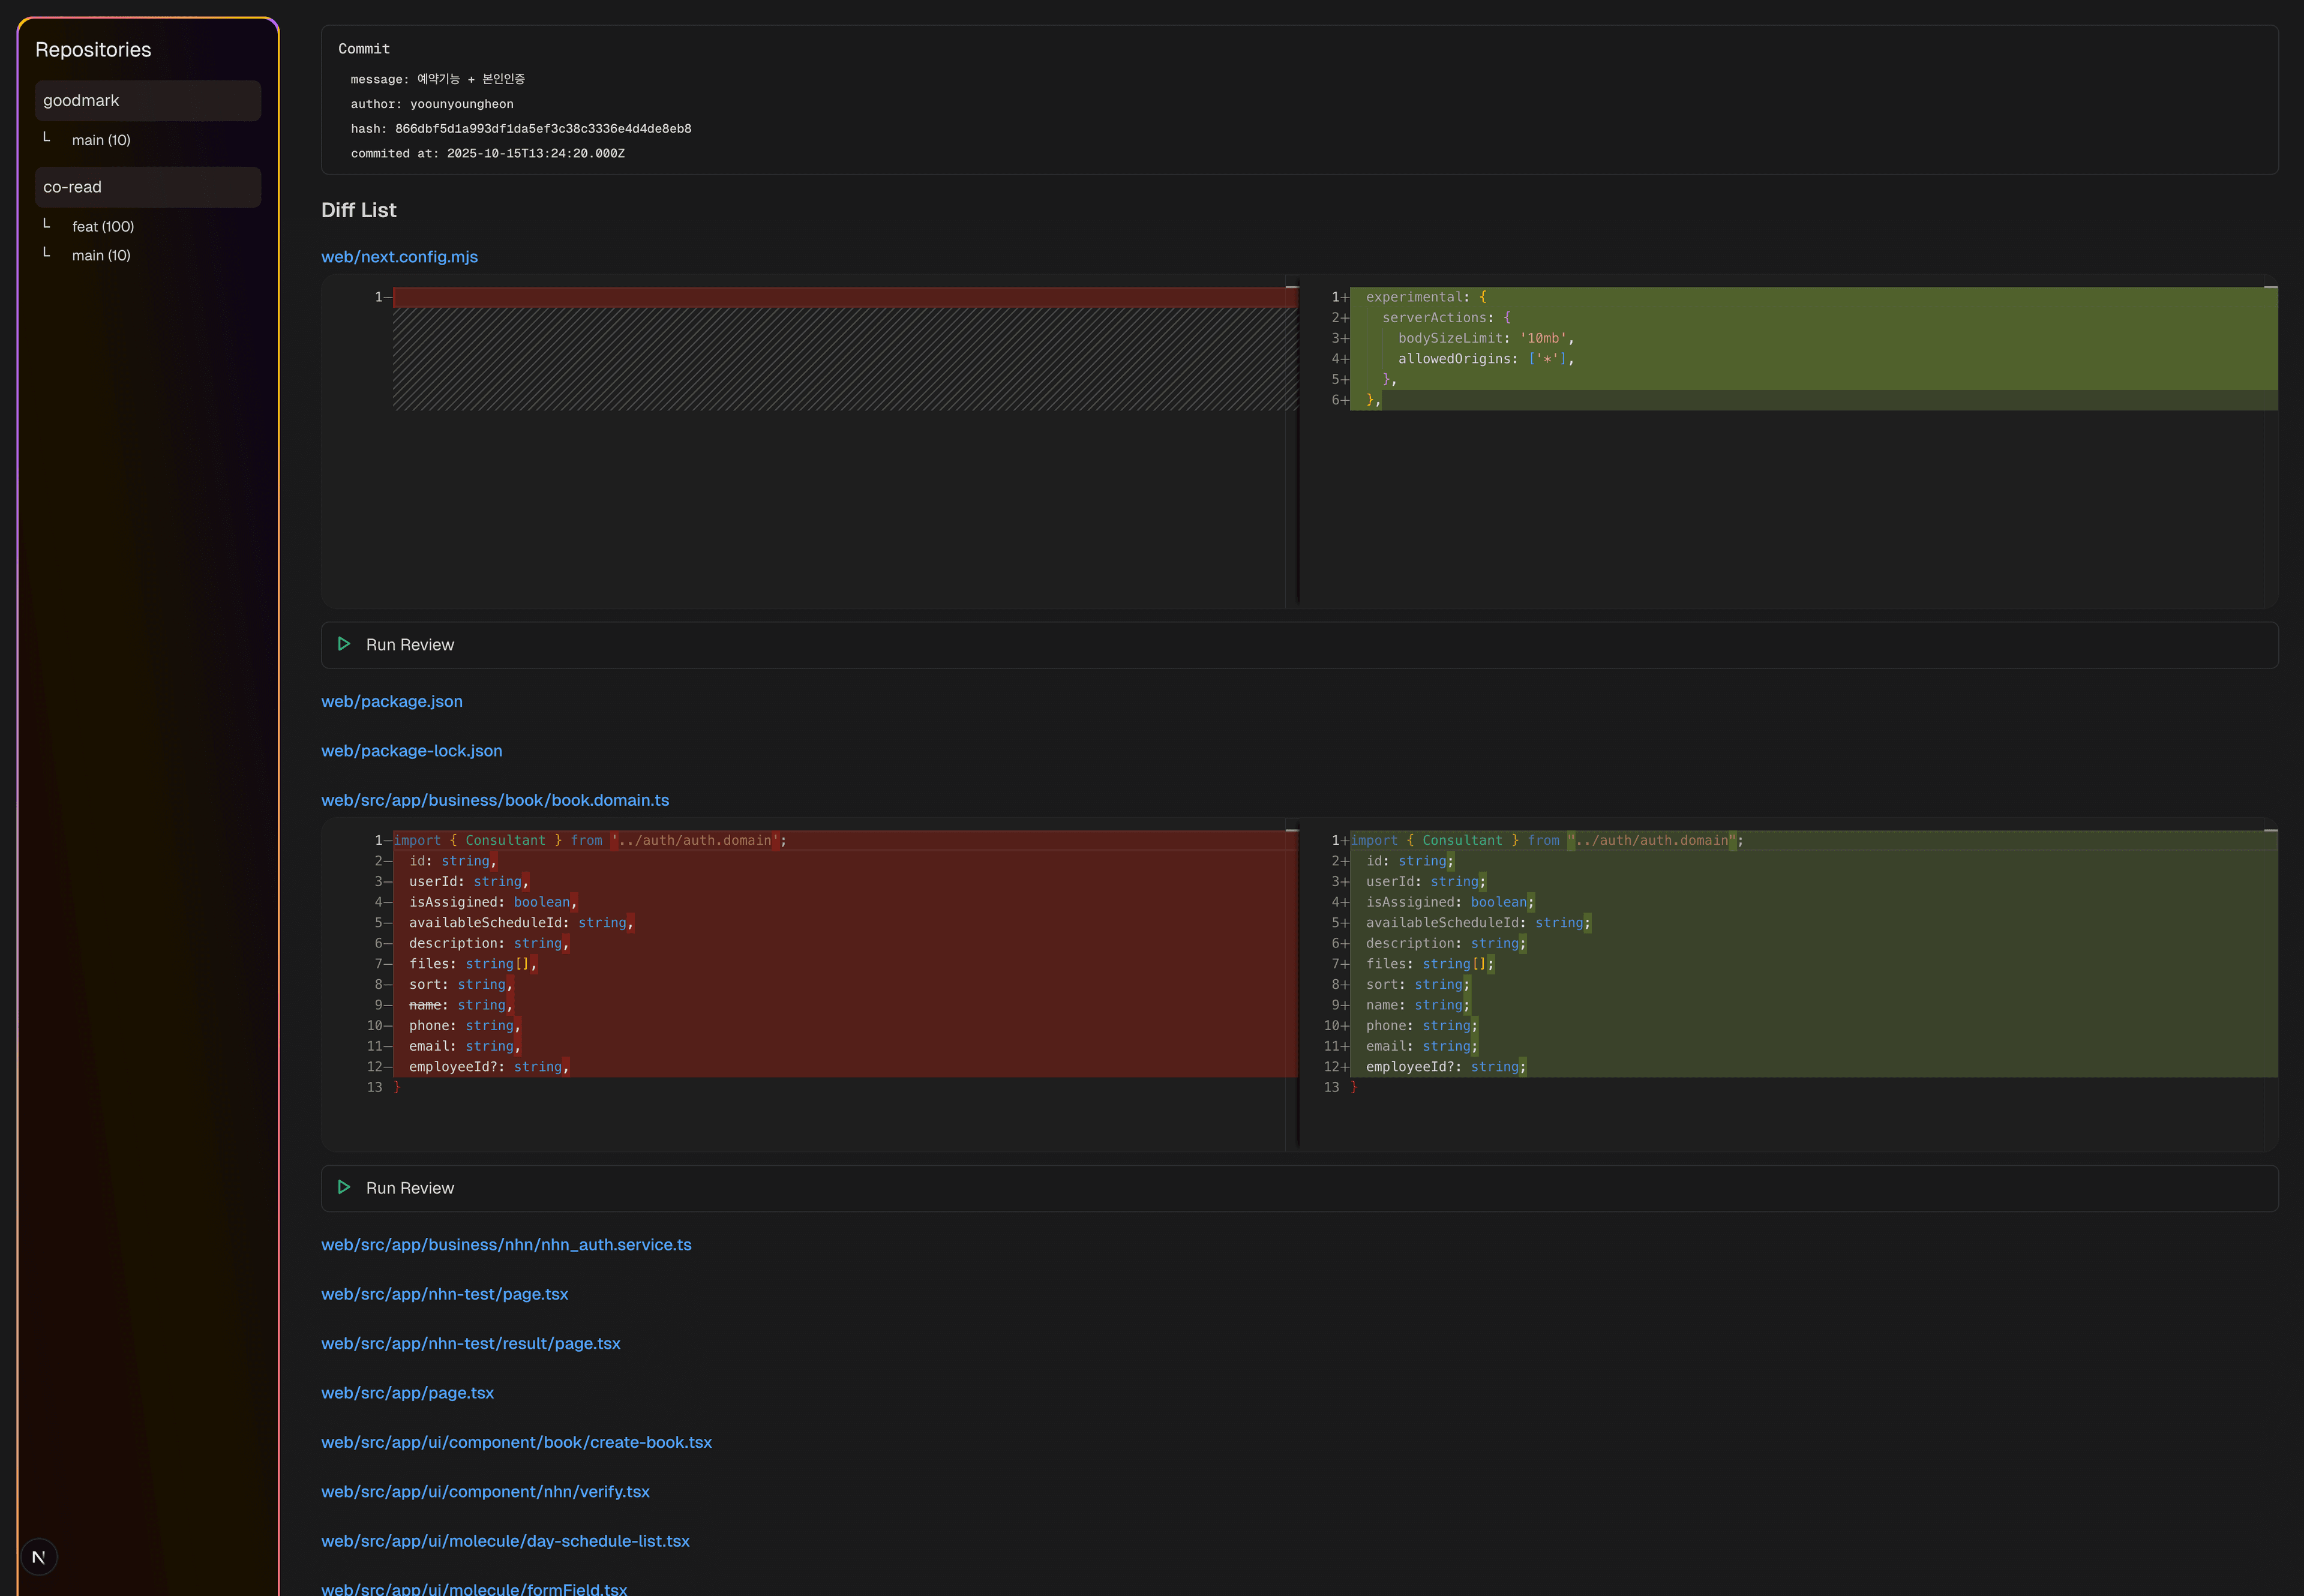
Task: Open co-read main (10) branch
Action: point(101,256)
